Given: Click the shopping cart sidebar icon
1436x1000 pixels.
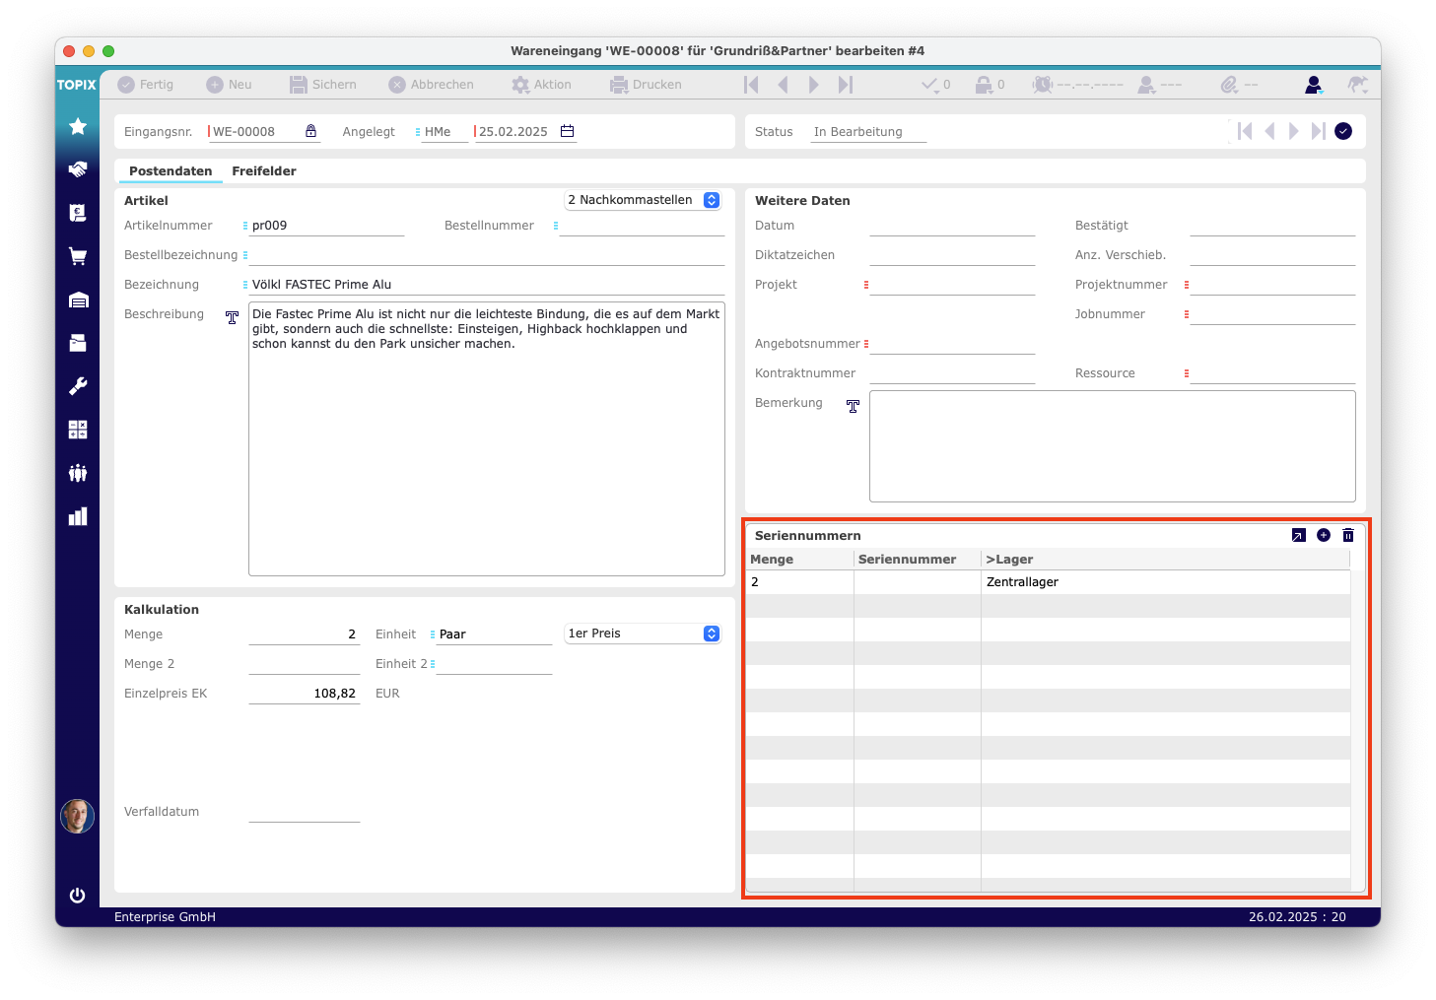Looking at the screenshot, I should click(78, 256).
